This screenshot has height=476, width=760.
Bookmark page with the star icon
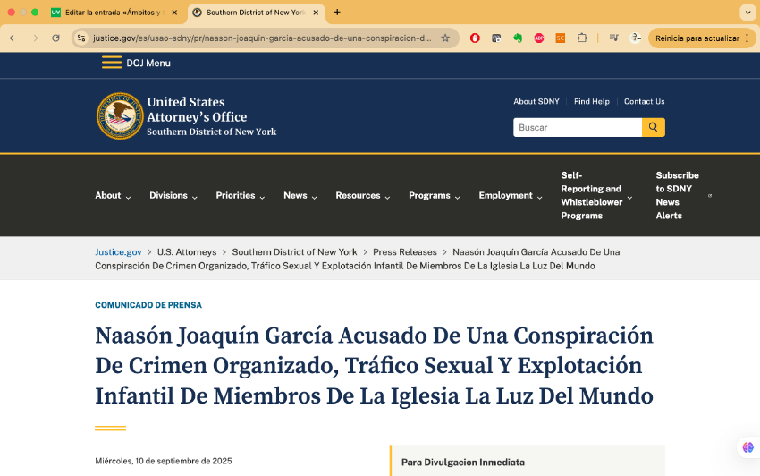tap(445, 38)
